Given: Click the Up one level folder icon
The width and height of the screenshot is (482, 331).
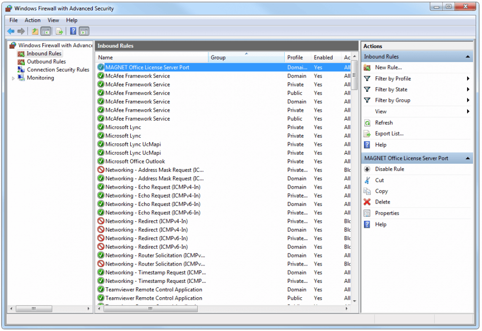Looking at the screenshot, I should pyautogui.click(x=35, y=31).
